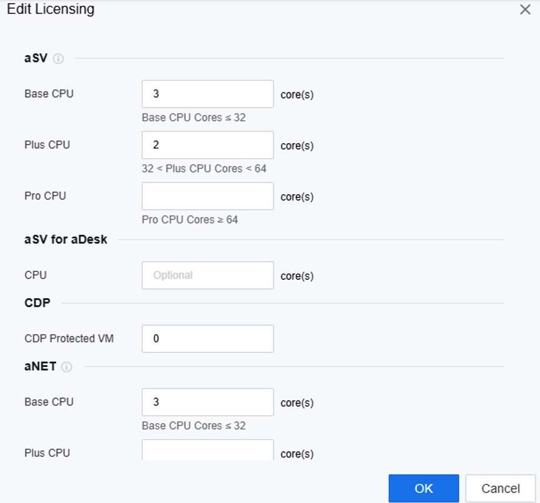Click the aNET 'Base CPU Cores ≤ 32' hint

(x=193, y=426)
